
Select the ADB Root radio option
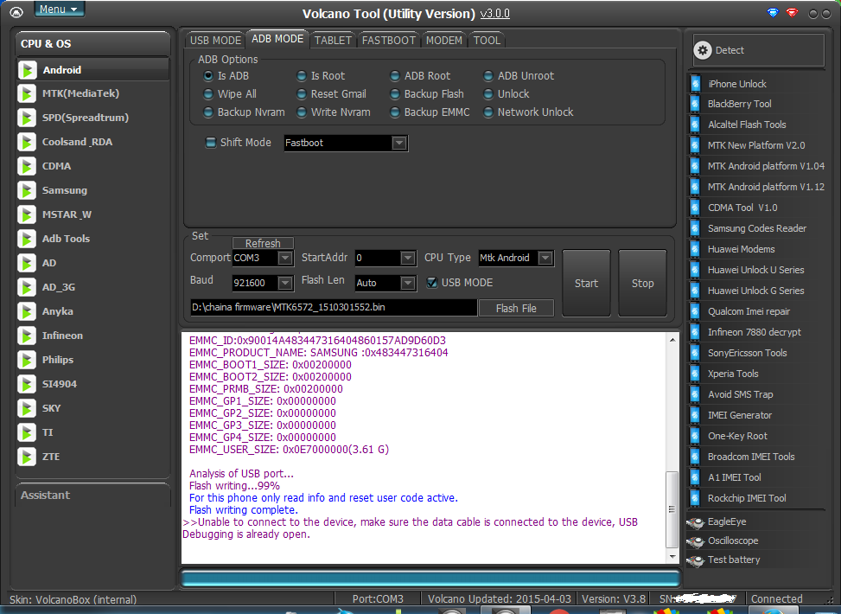tap(395, 76)
